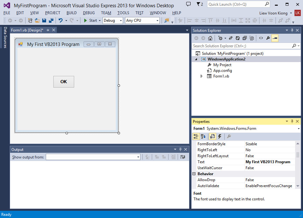Click the Align Lefts layout icon
Viewport: 303px width, 218px height.
click(x=190, y=20)
